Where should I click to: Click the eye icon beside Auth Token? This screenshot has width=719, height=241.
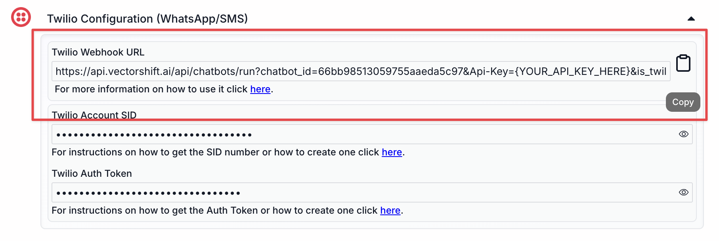[x=683, y=192]
